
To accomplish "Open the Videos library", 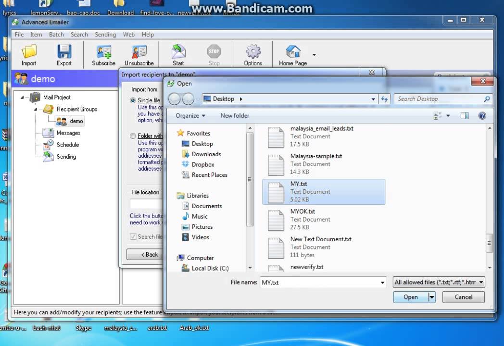I will (195, 237).
